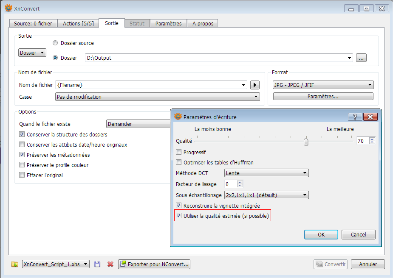Enable the Progressif checkbox
Image resolution: width=393 pixels, height=278 pixels.
179,152
